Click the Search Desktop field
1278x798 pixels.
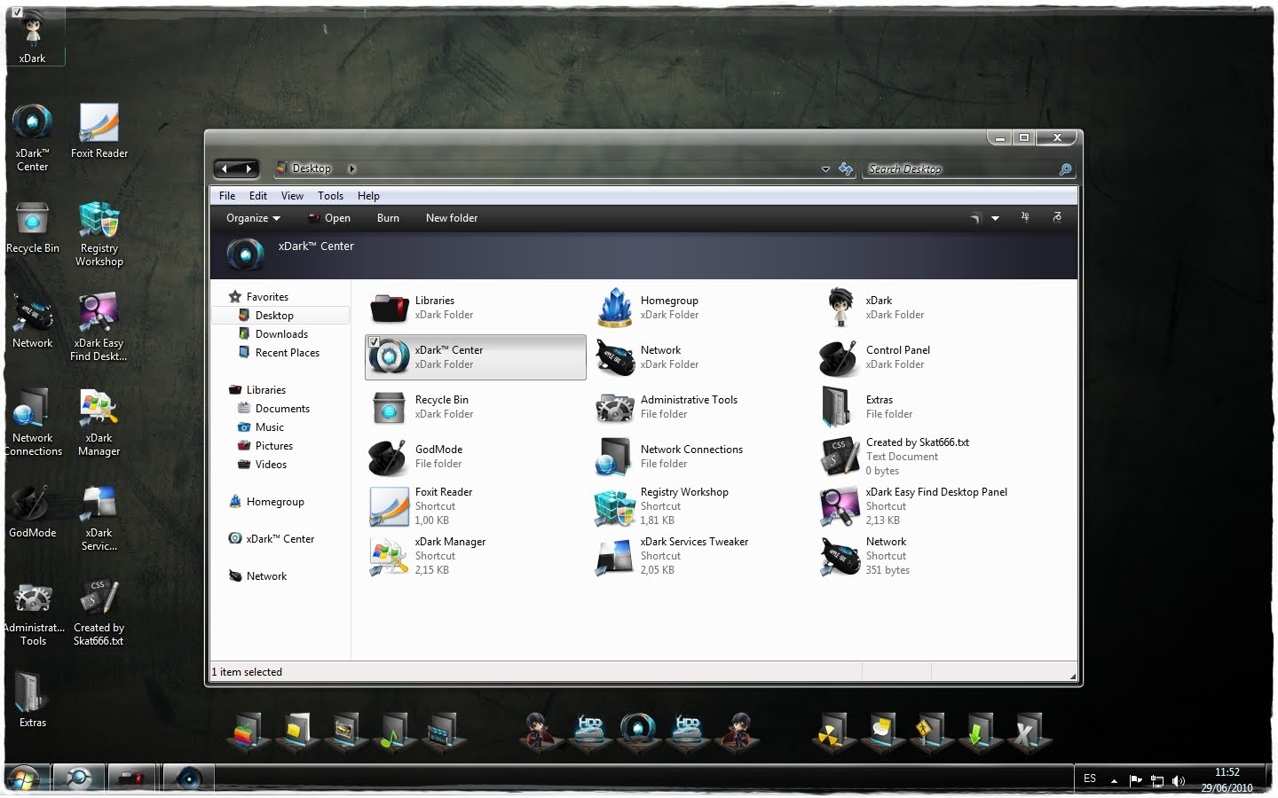[961, 168]
